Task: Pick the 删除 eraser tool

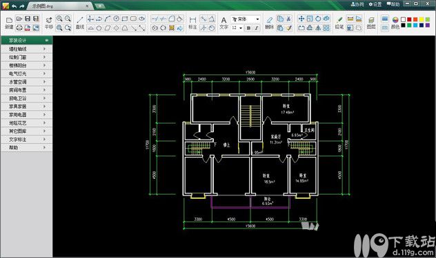Action: point(269,23)
